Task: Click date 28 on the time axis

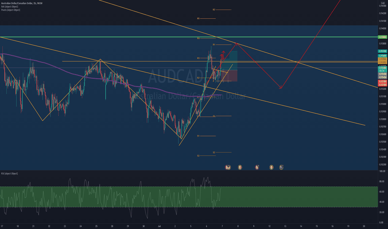Action: pyautogui.click(x=112, y=226)
